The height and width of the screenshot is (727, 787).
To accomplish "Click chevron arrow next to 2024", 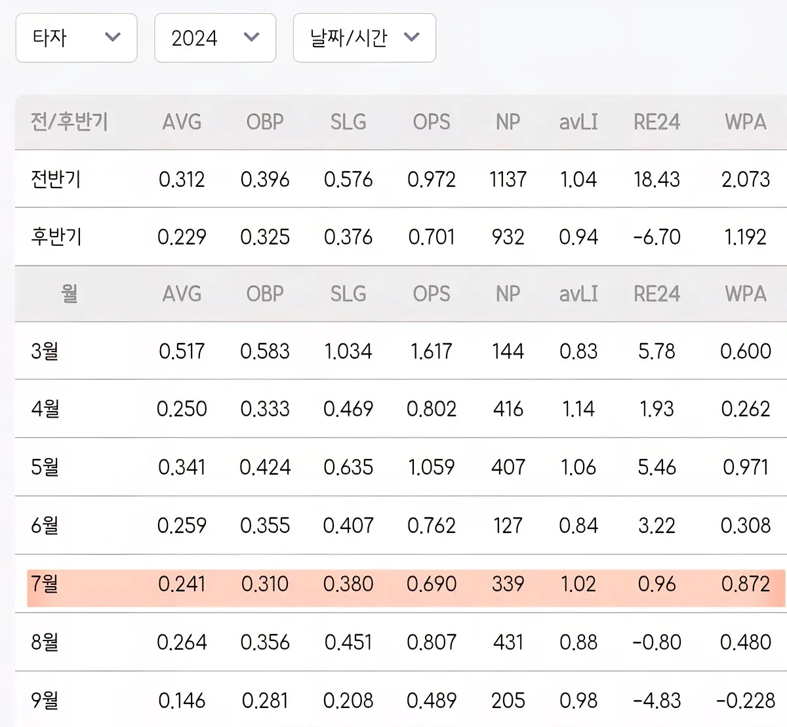I will point(252,37).
